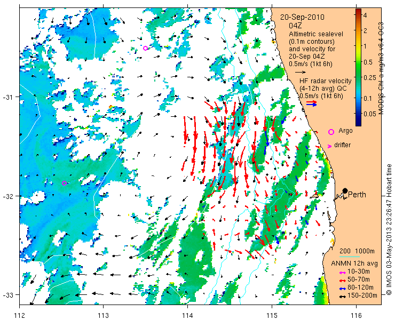Click the latitude axis label '-31'
Screen dimensions: 395x320
(9, 97)
